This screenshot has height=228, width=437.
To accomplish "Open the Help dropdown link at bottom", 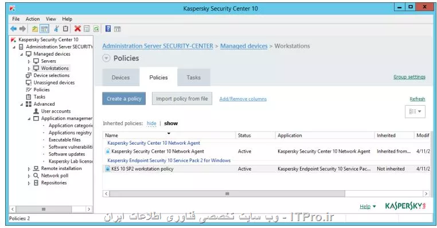I will pyautogui.click(x=368, y=207).
